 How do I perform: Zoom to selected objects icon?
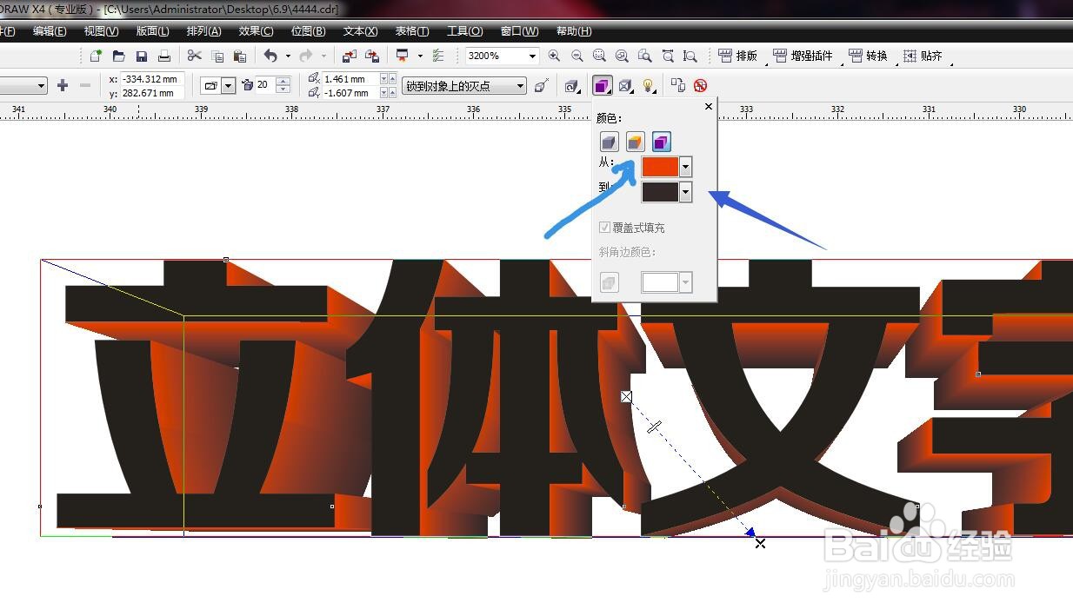click(x=599, y=56)
